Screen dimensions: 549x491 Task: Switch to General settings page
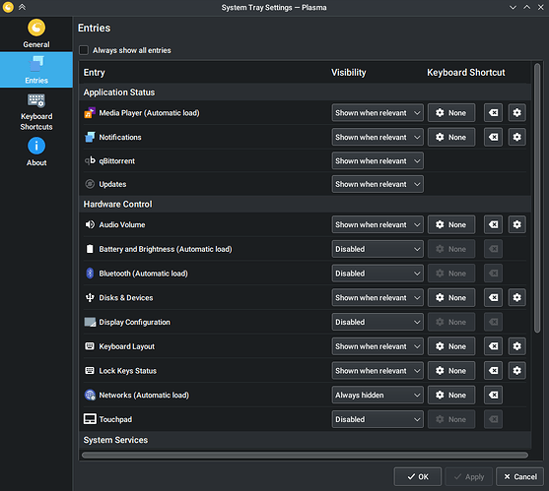[x=36, y=33]
